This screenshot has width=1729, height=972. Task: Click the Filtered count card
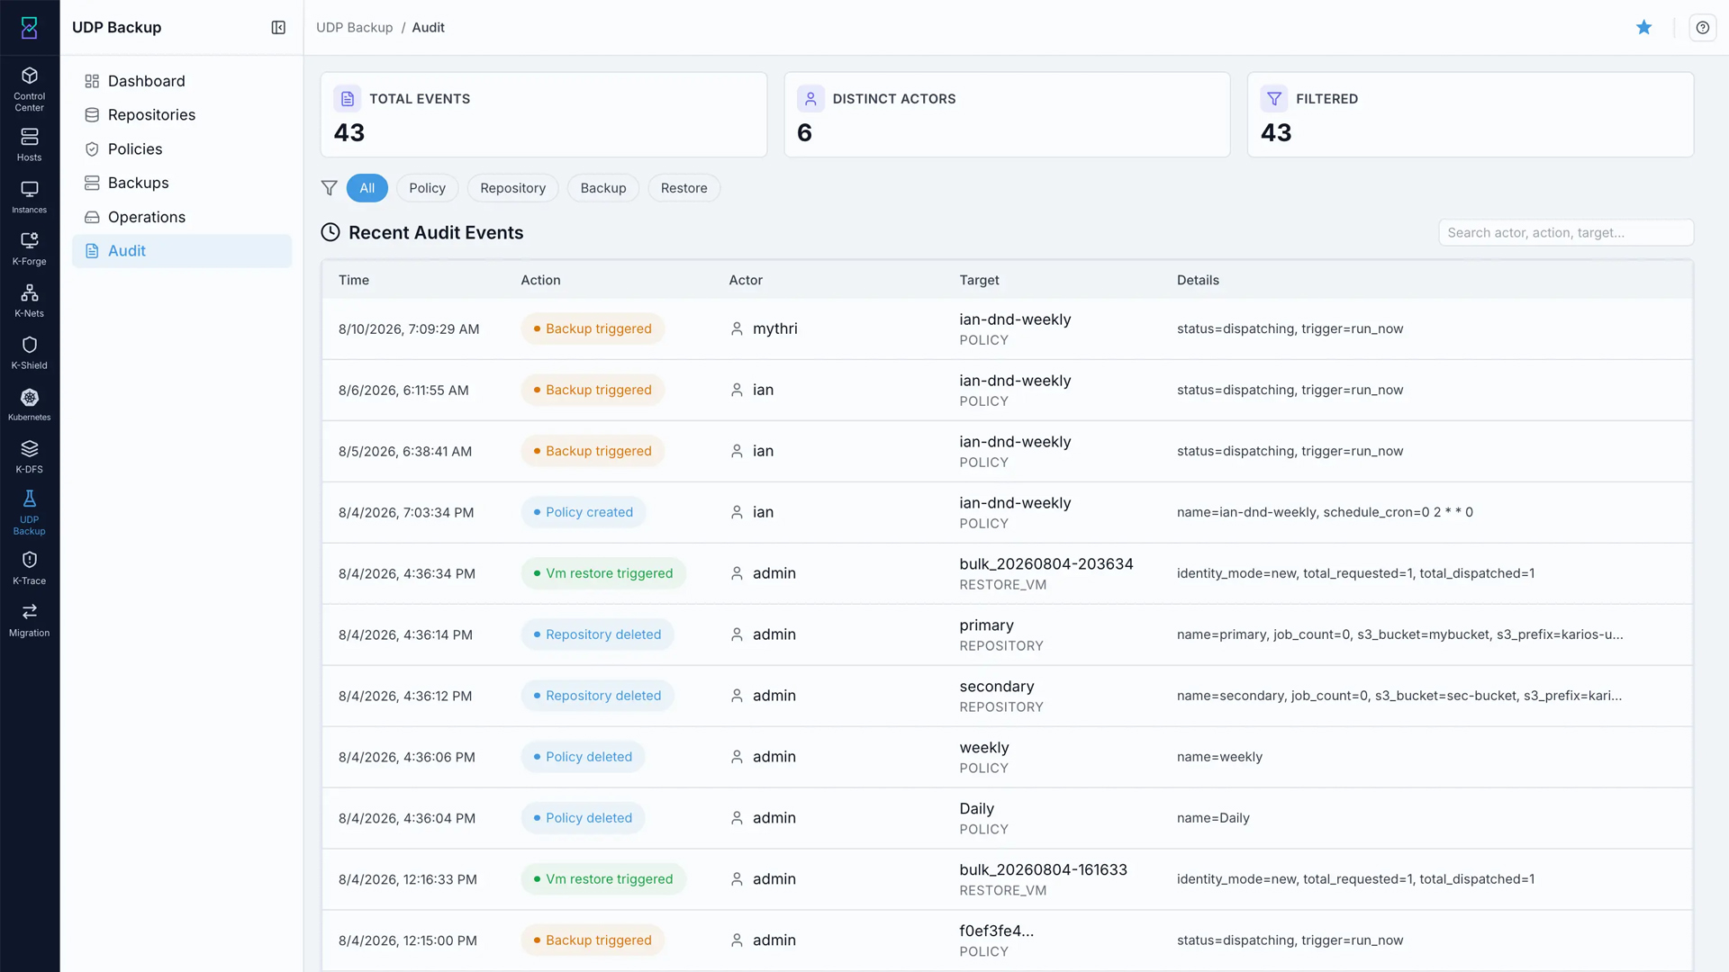pyautogui.click(x=1471, y=115)
